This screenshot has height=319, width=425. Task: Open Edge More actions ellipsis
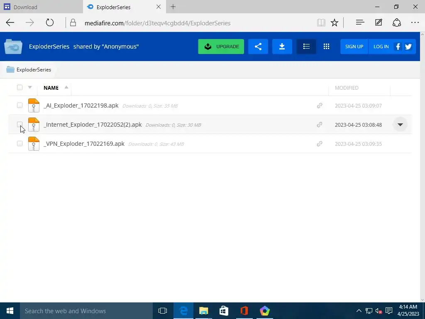point(415,22)
